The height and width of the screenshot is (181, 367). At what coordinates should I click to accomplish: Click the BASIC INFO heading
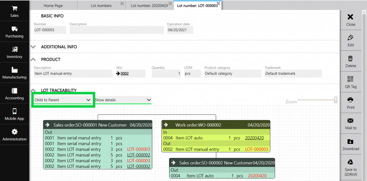52,16
